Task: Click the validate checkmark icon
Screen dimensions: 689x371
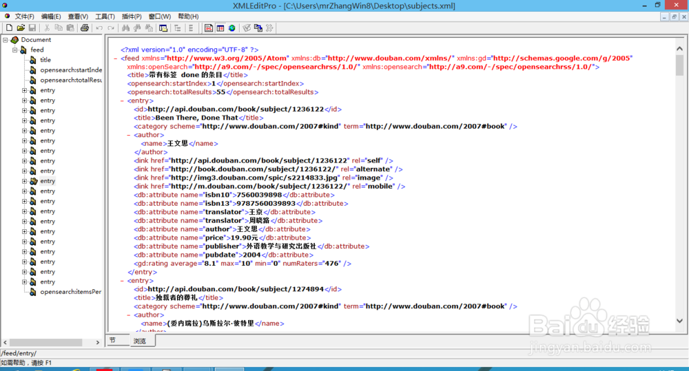Action: (247, 28)
